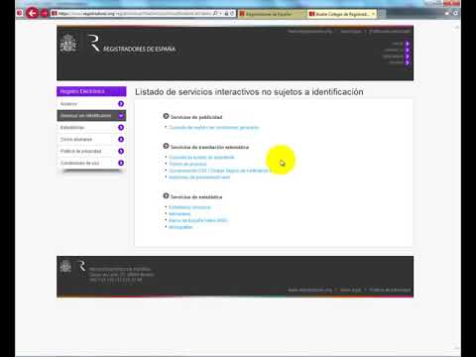Go back using the browser back arrow
This screenshot has width=476, height=357.
[32, 13]
